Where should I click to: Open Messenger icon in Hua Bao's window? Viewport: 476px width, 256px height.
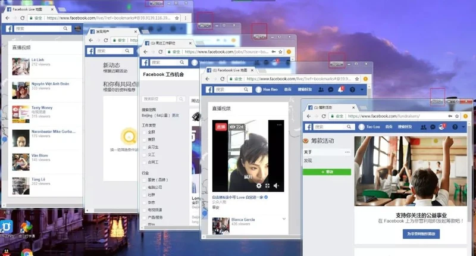(331, 89)
